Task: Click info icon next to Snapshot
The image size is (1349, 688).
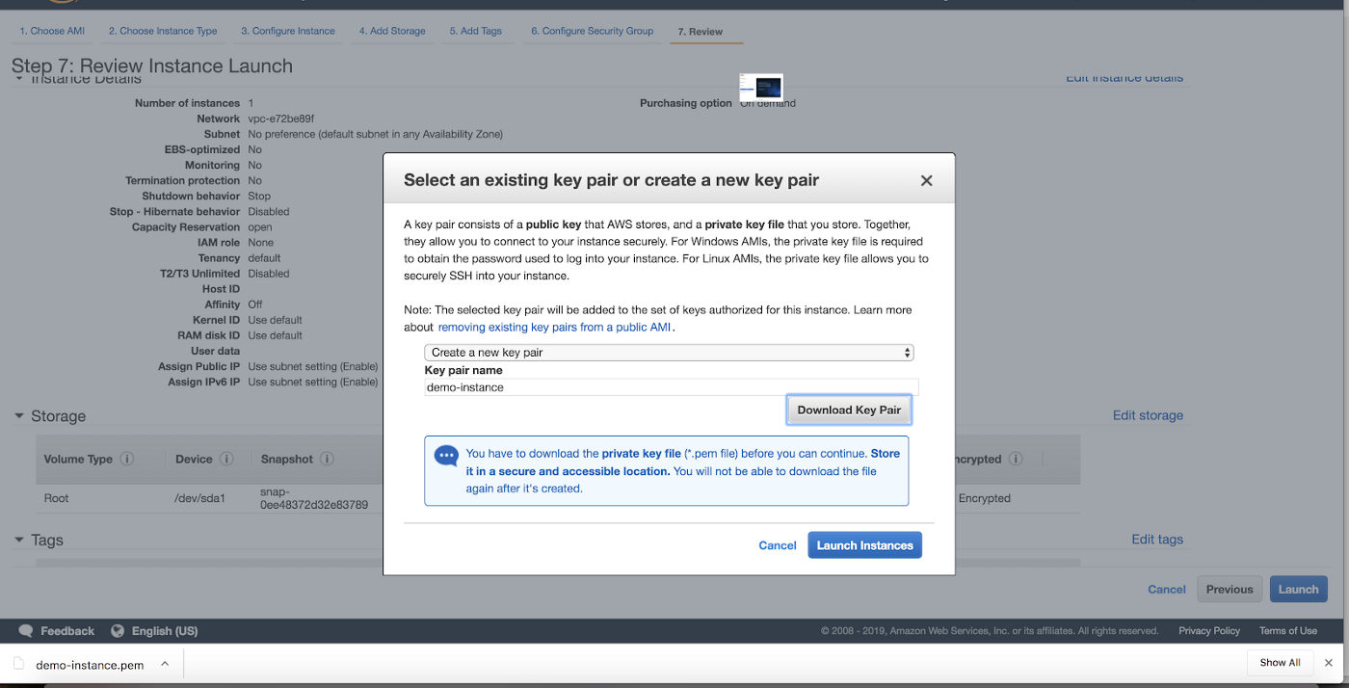Action: click(x=327, y=459)
